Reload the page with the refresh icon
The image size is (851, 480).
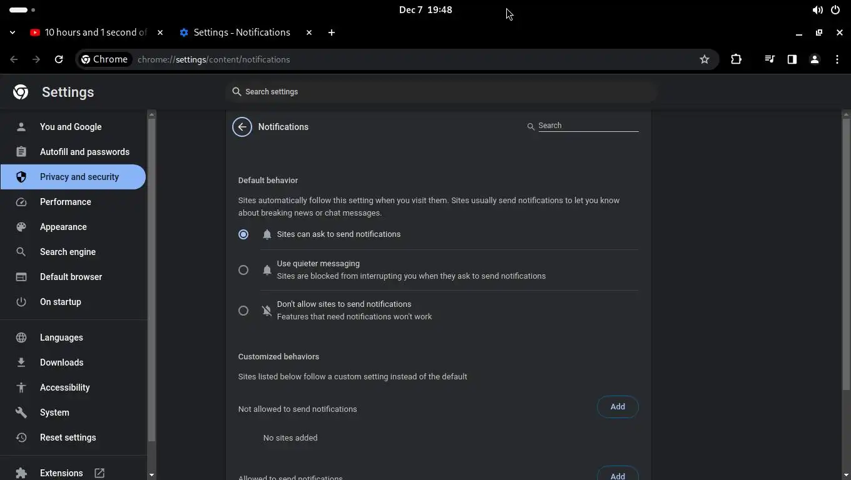(x=59, y=59)
